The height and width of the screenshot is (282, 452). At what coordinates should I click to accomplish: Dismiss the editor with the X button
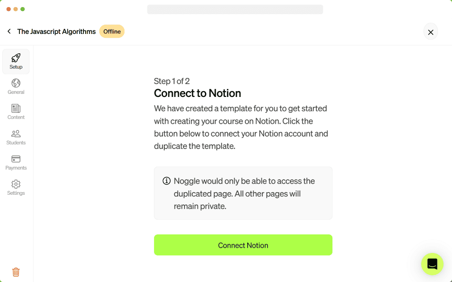pyautogui.click(x=430, y=31)
